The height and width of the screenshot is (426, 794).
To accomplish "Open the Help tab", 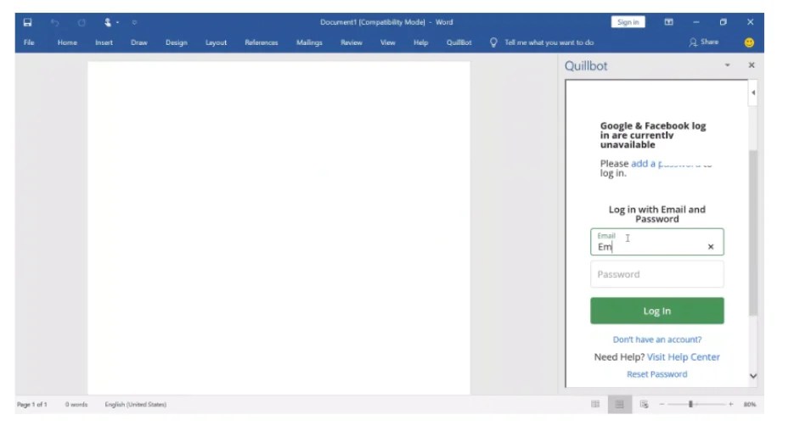I will coord(421,42).
